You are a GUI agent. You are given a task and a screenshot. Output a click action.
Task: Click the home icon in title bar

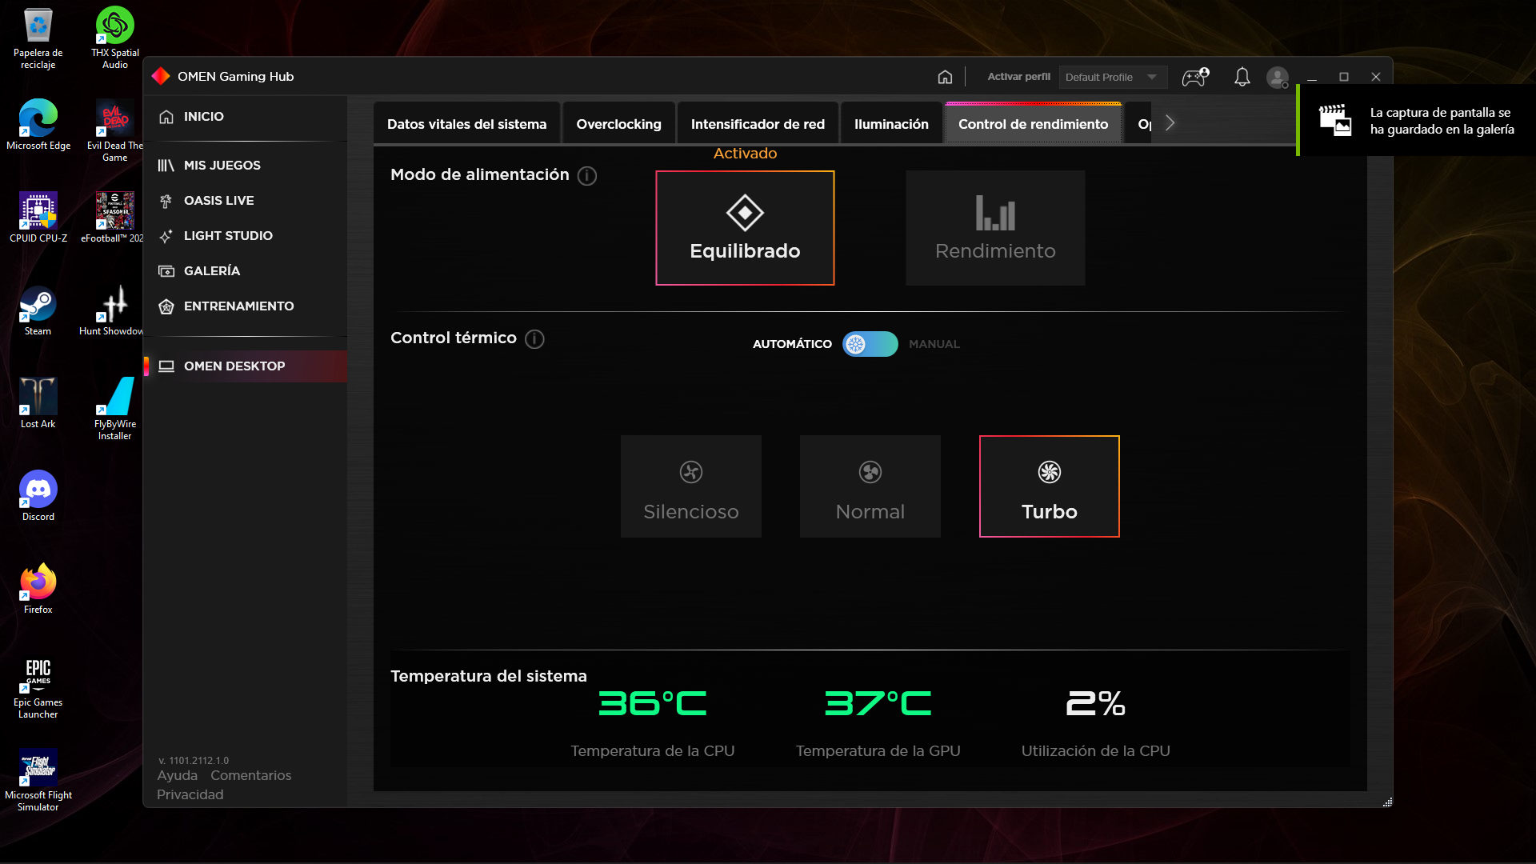tap(945, 77)
